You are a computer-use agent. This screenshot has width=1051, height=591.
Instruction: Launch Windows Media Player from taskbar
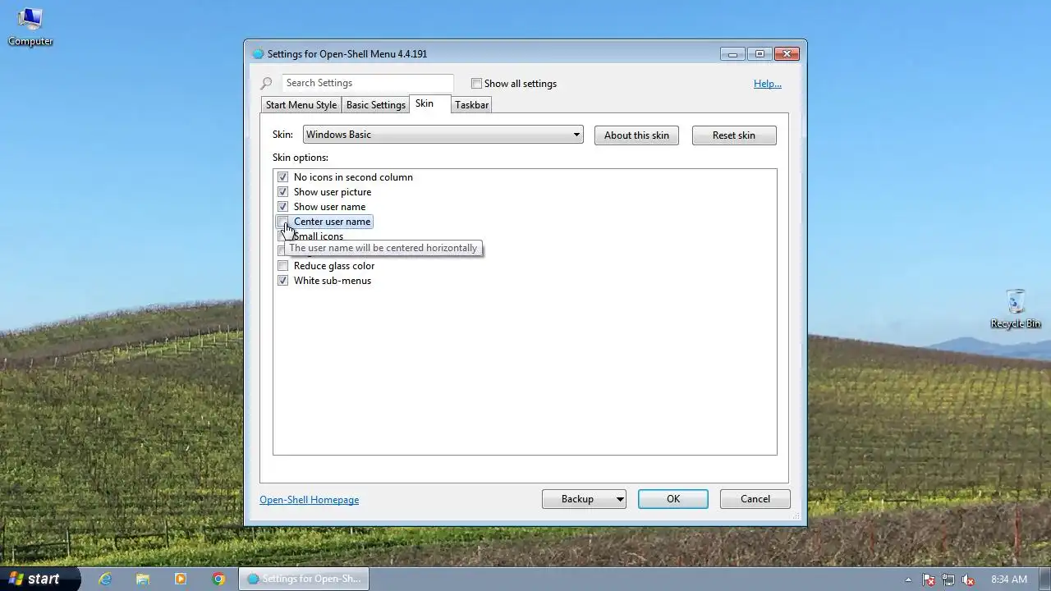[x=181, y=579]
